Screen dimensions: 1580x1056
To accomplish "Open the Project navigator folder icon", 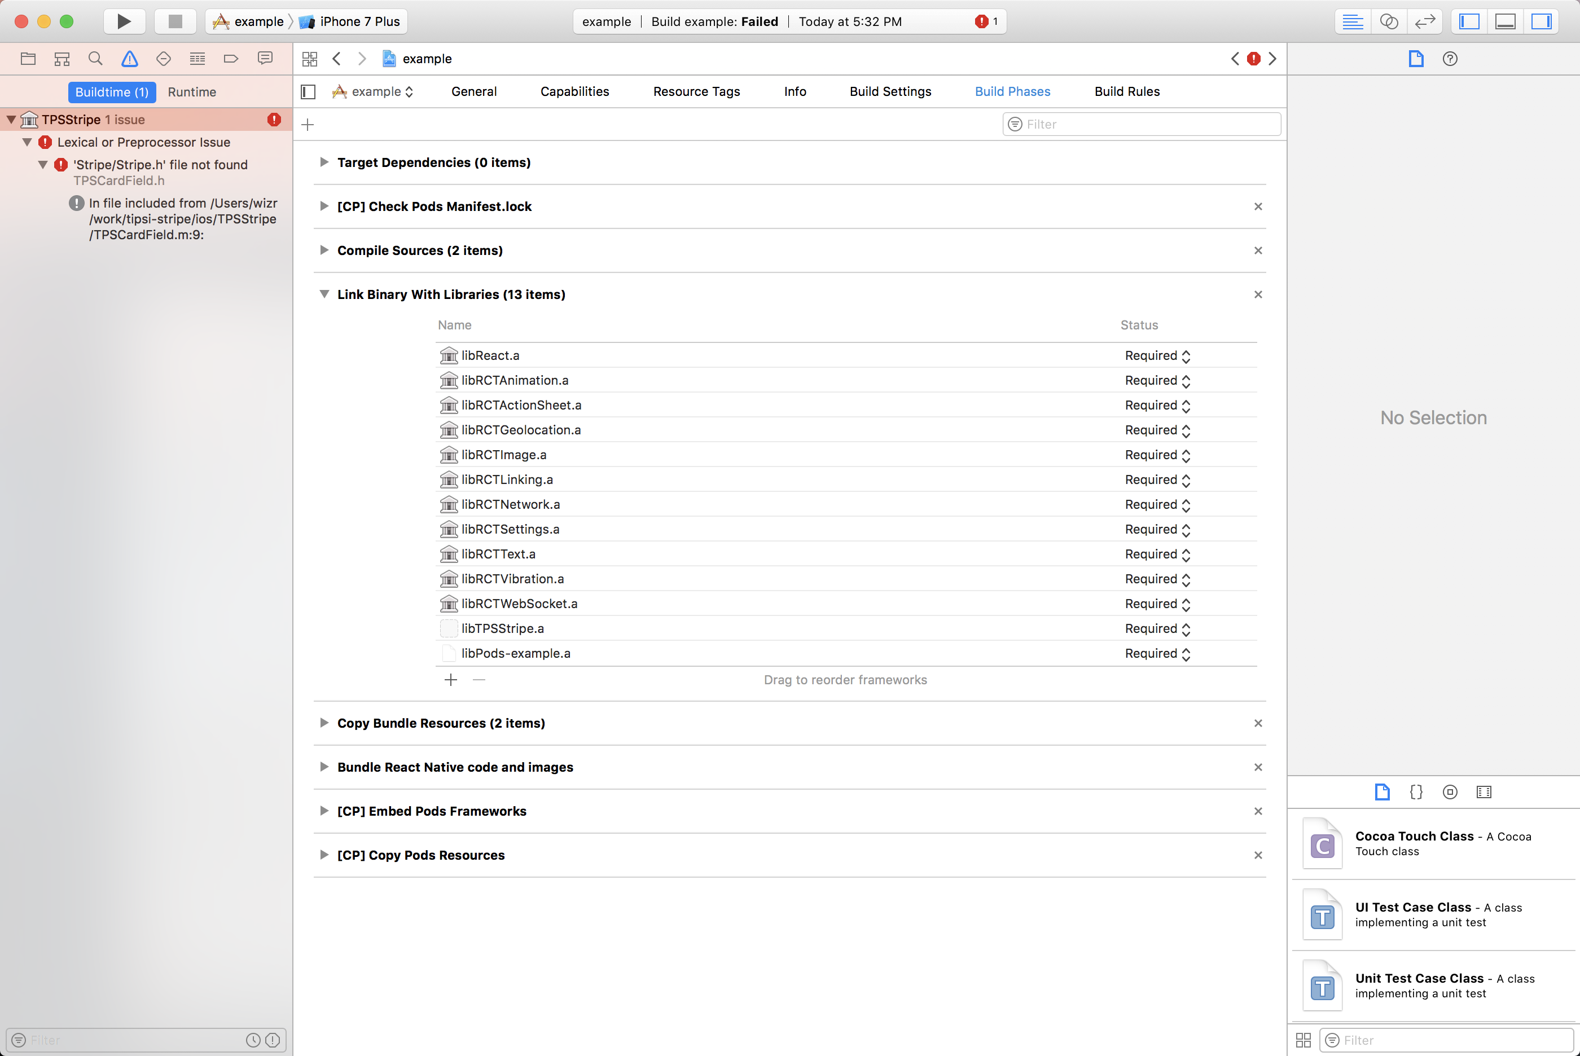I will [28, 59].
